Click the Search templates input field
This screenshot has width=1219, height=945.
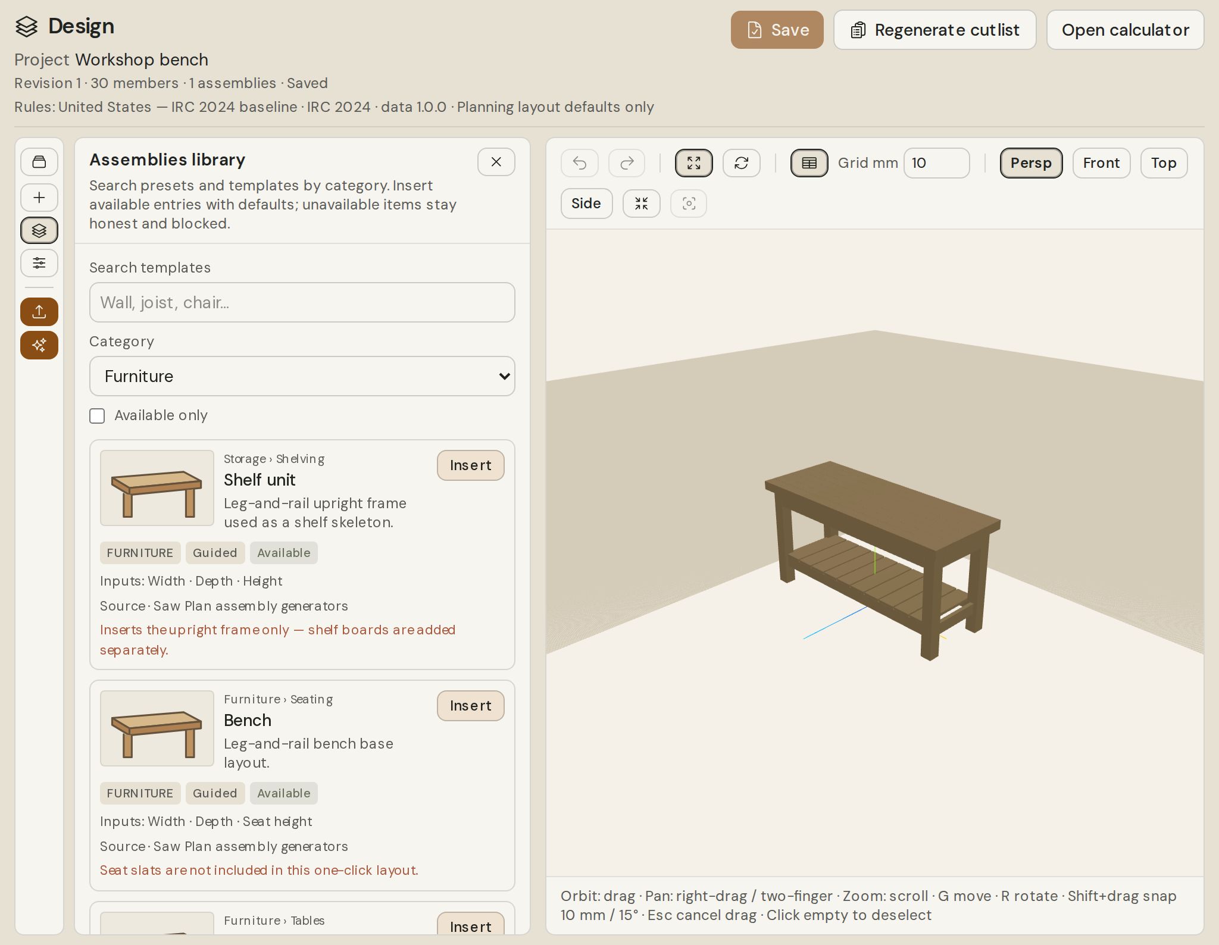tap(302, 302)
